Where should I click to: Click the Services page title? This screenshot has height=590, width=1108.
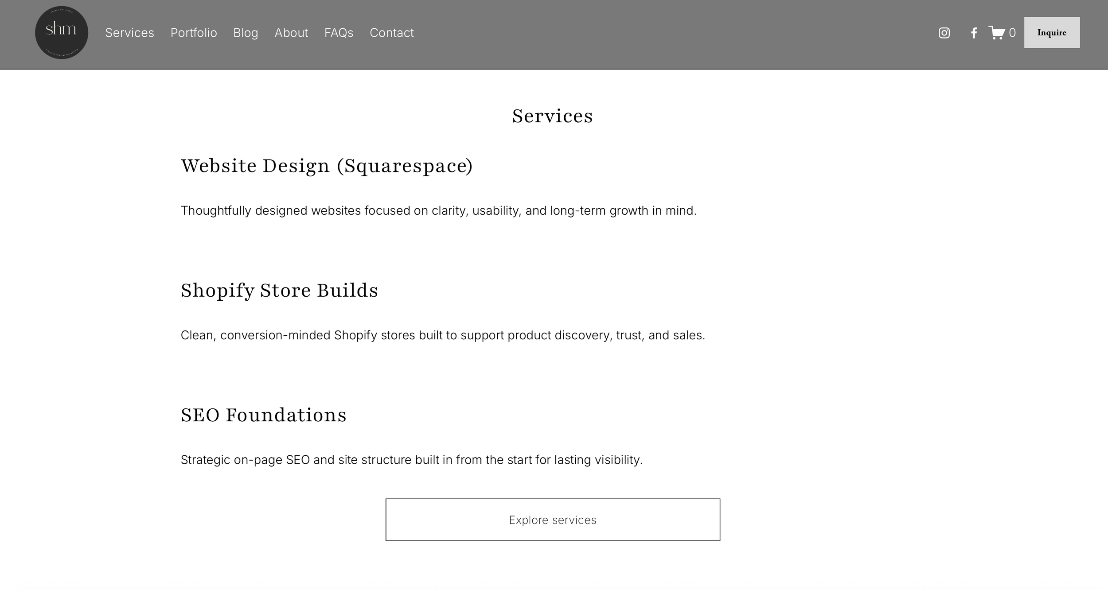pos(553,116)
